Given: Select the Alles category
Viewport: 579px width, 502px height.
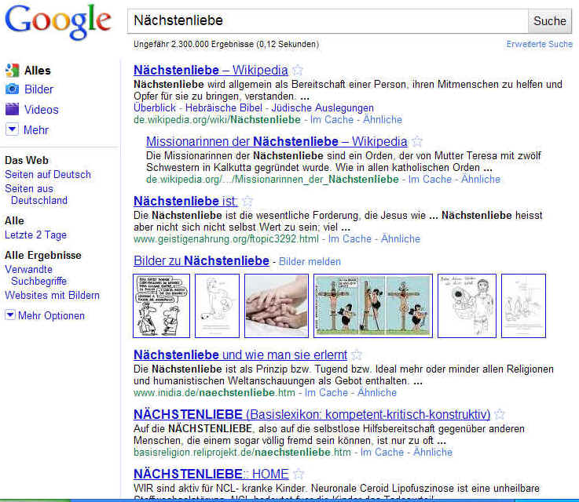Looking at the screenshot, I should 37,71.
